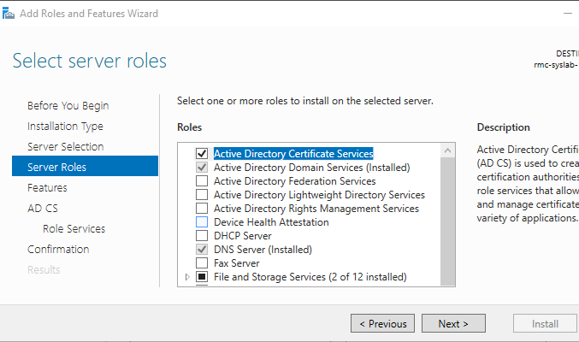
Task: Uncheck Active Directory Certificate Services checkbox
Action: click(x=202, y=154)
